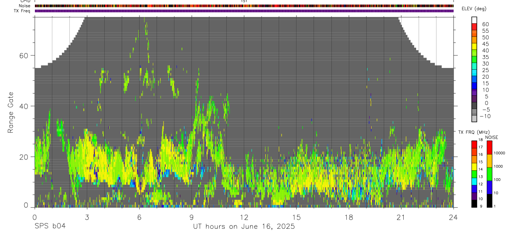Click the 'ELEV (deg)' colorbar title

pos(474,9)
